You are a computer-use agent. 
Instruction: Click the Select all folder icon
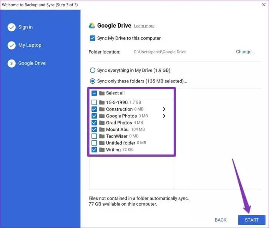(102, 93)
